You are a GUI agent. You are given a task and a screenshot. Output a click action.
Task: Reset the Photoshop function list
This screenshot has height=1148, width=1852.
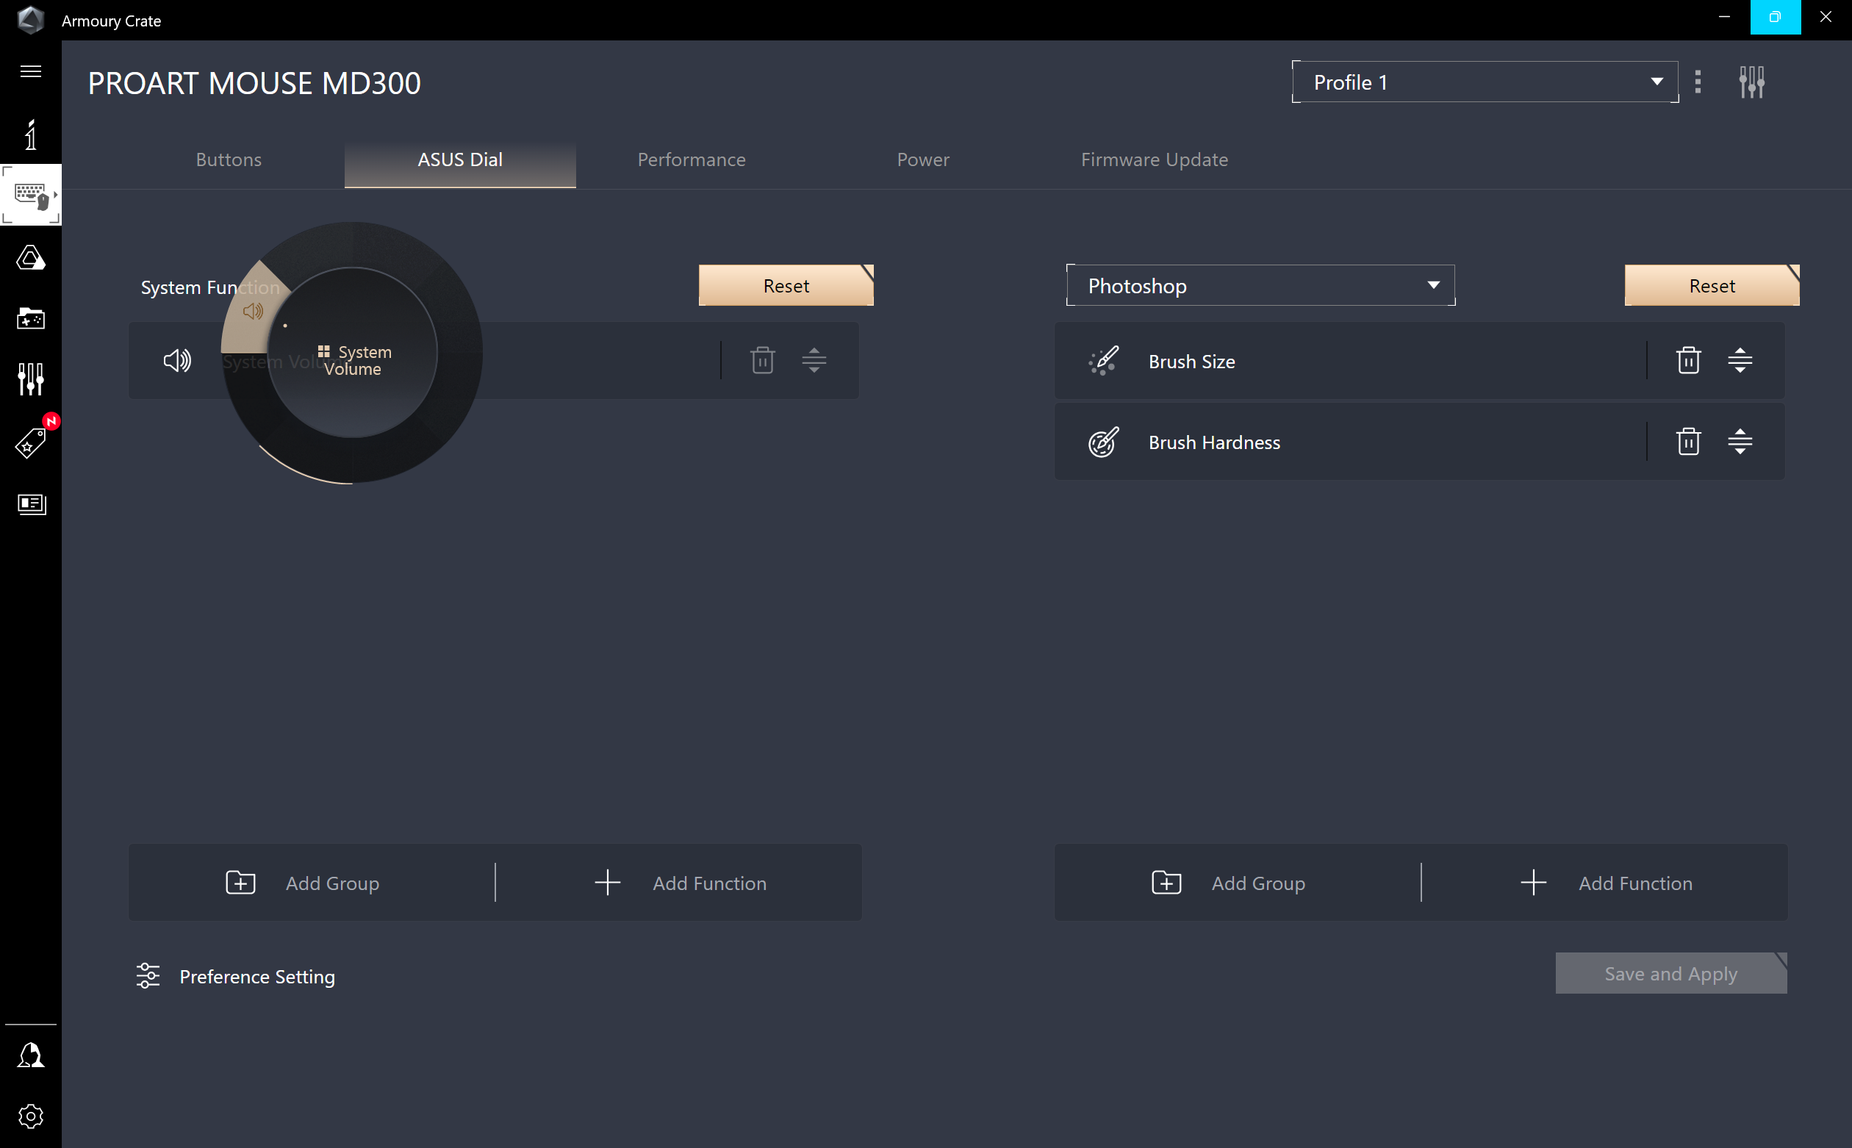pos(1712,285)
